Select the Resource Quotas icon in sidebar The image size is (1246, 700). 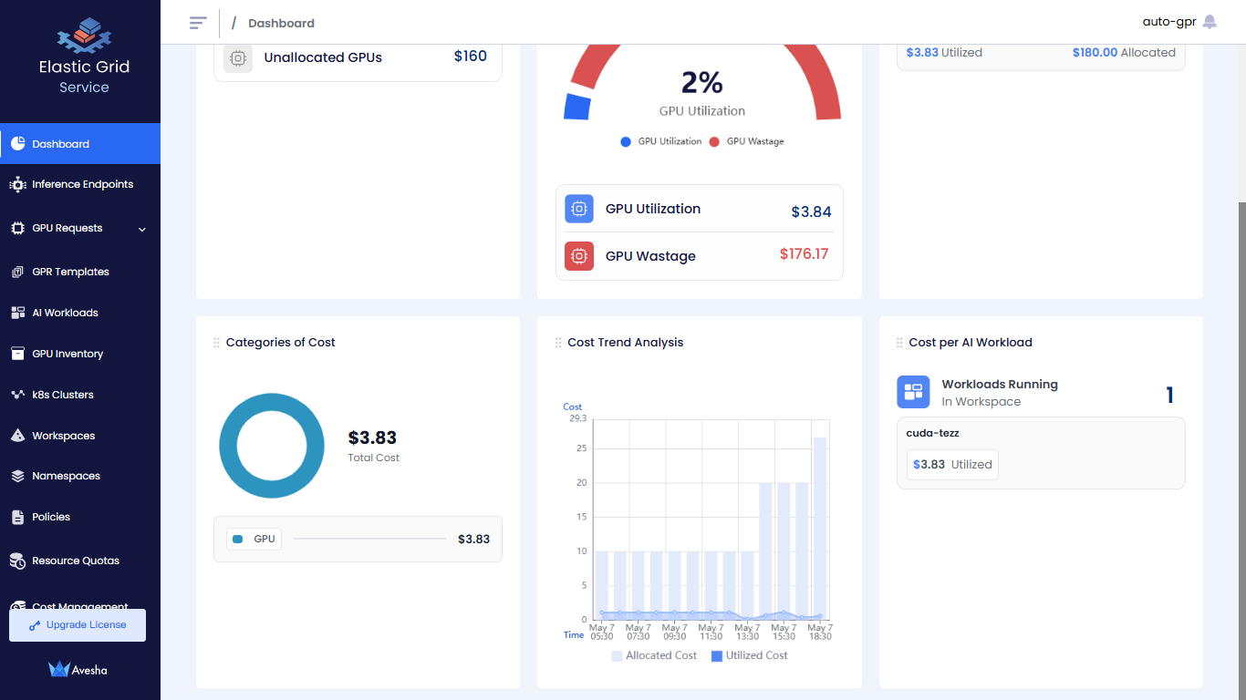[x=19, y=560]
